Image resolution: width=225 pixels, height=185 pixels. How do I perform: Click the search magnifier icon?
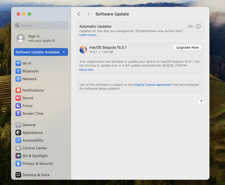pyautogui.click(x=17, y=25)
